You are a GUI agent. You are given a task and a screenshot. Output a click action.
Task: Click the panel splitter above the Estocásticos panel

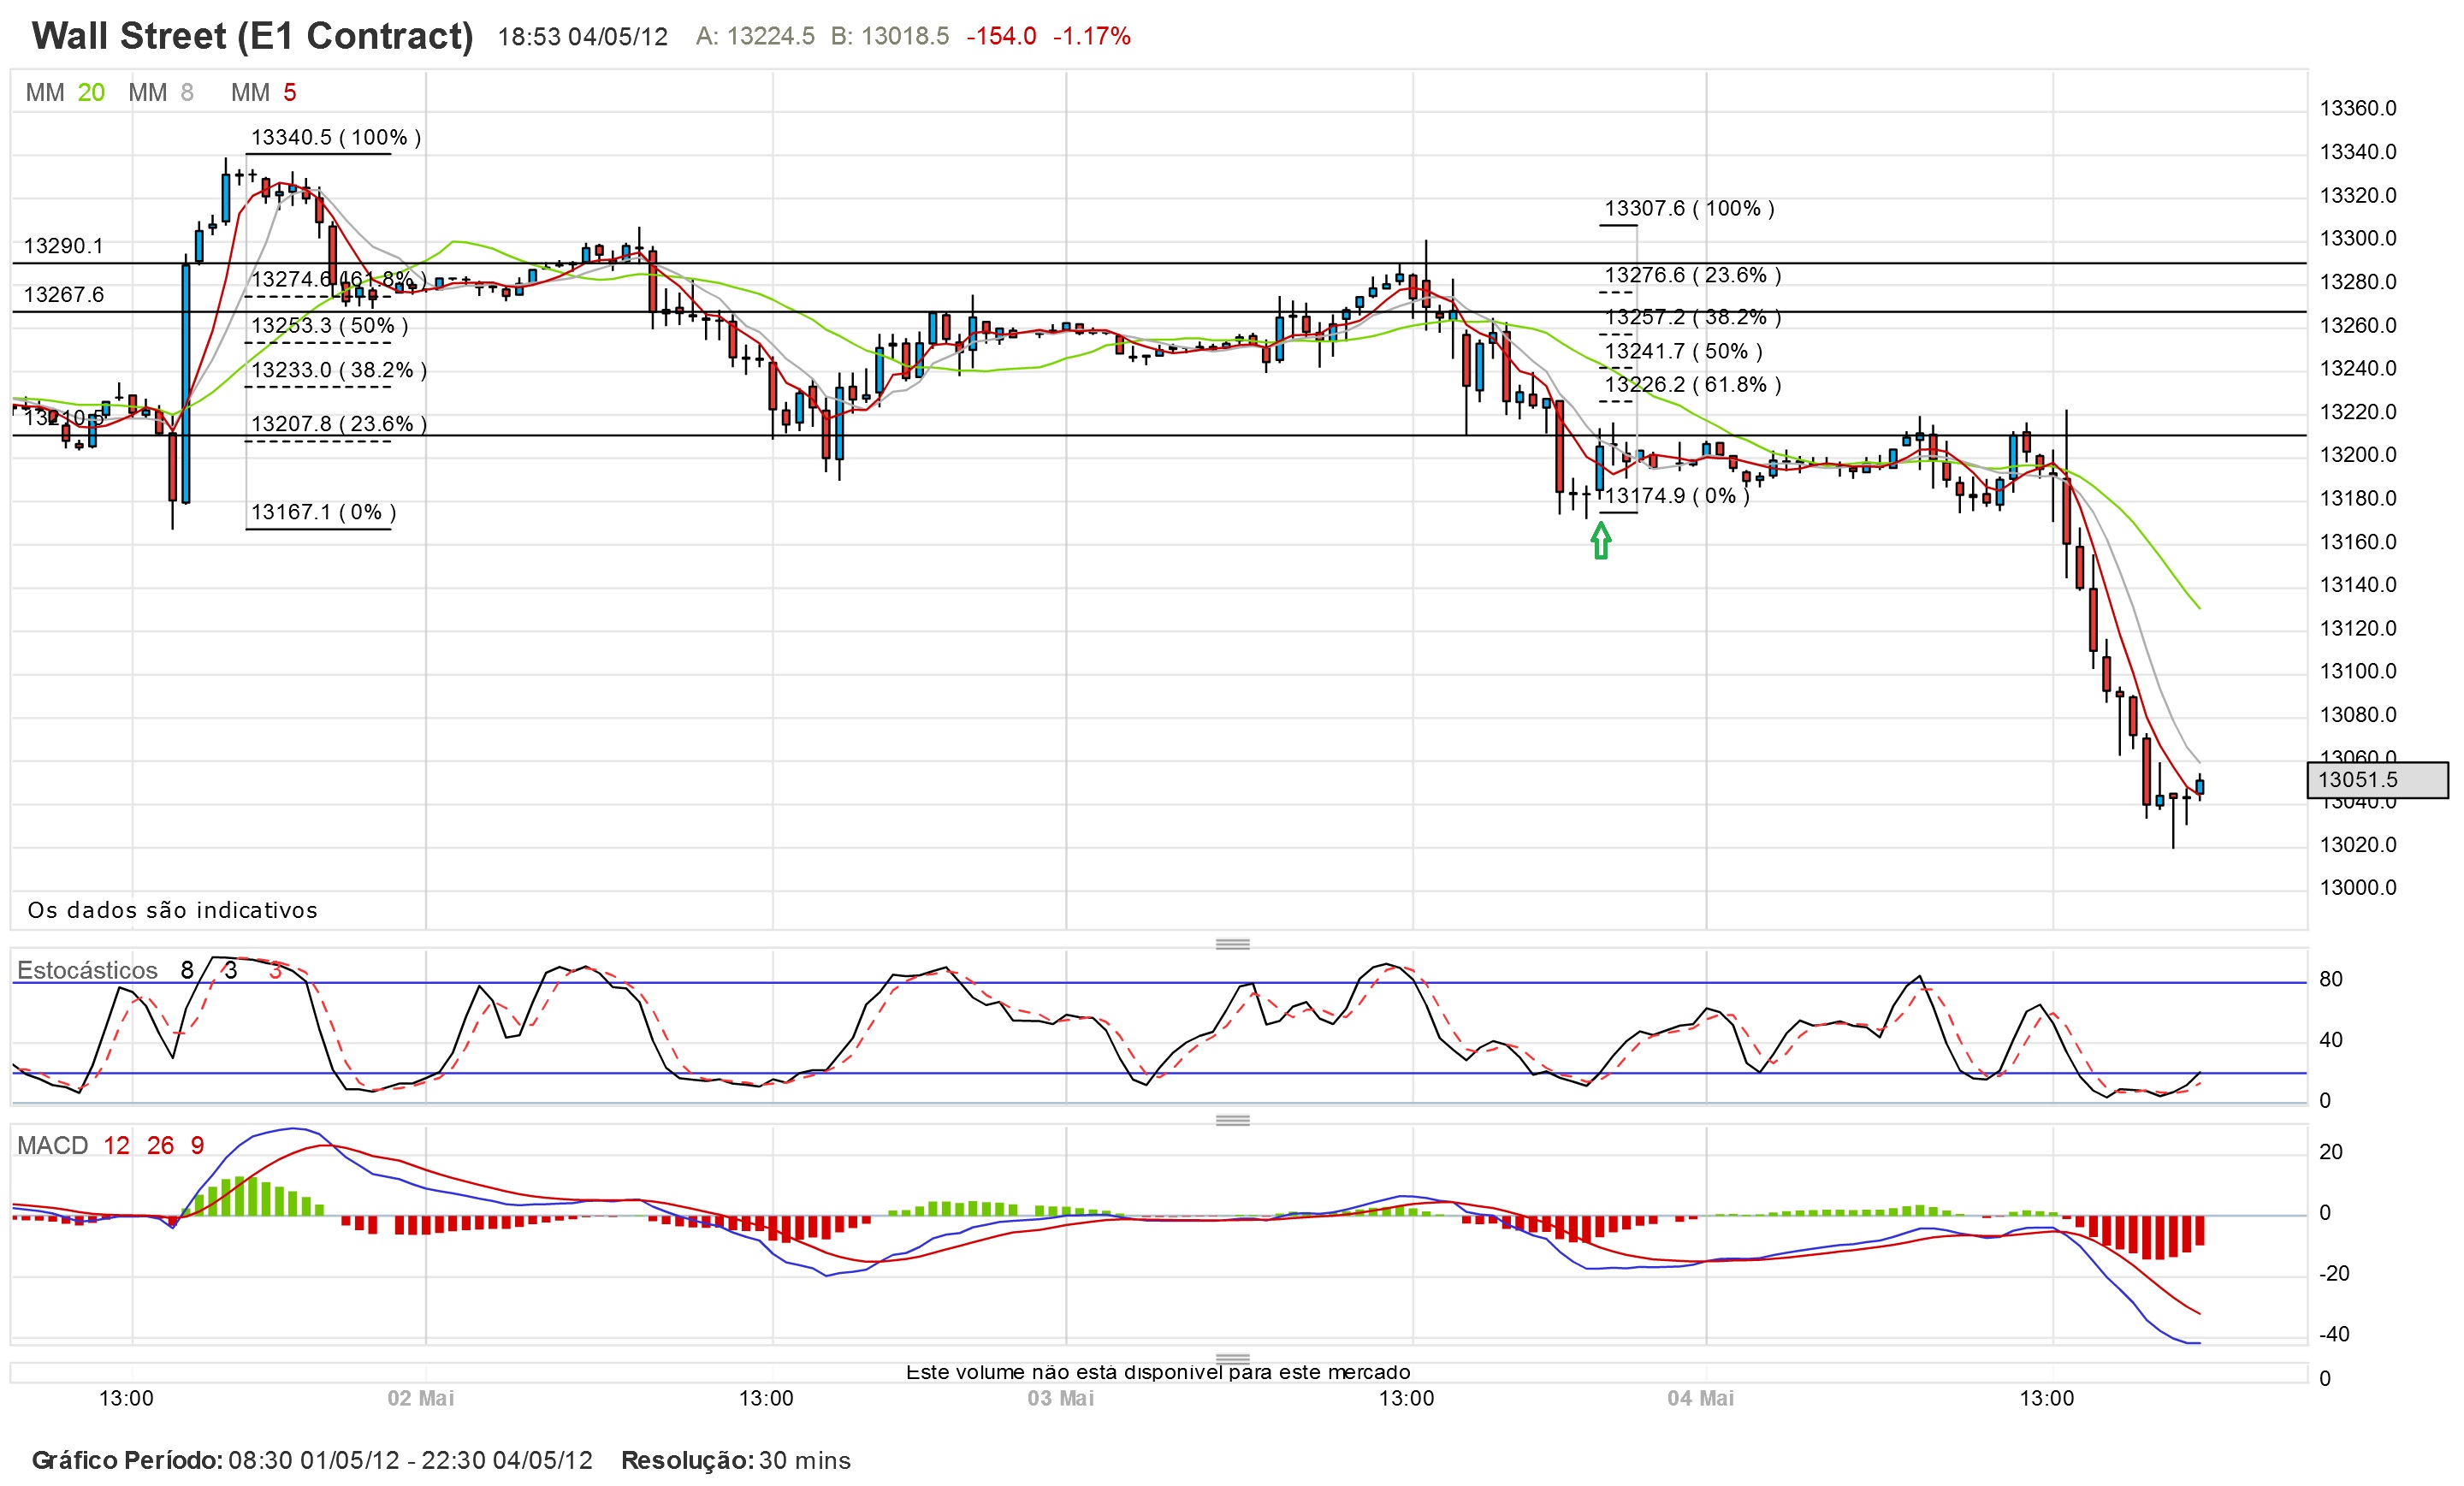point(1232,943)
